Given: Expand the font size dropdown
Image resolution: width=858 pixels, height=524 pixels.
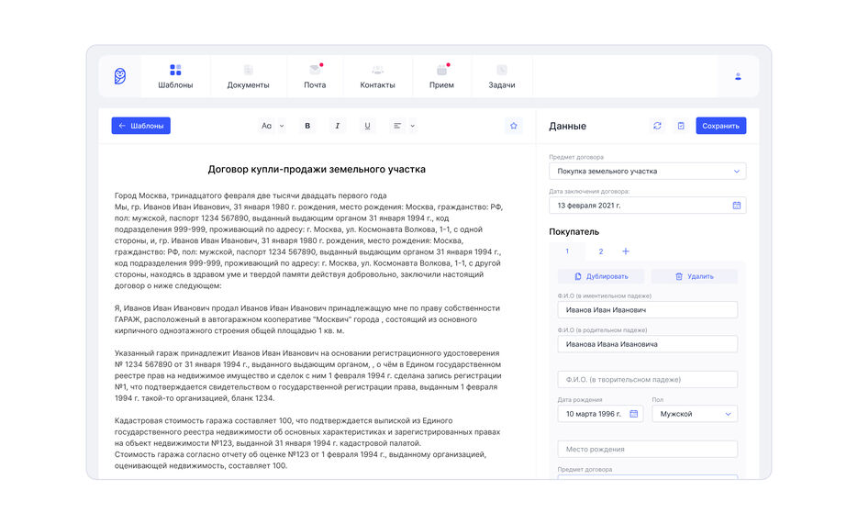Looking at the screenshot, I should click(273, 126).
